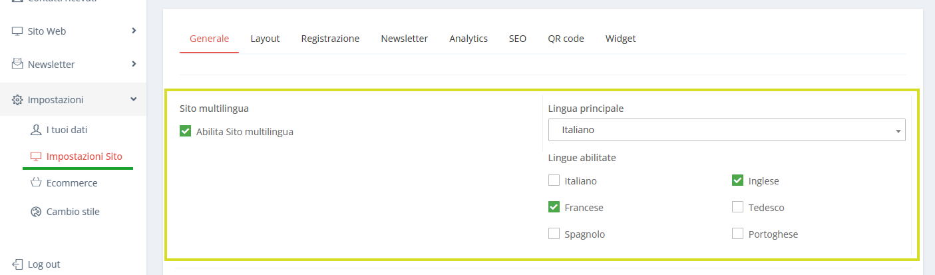The image size is (935, 275).
Task: Uncheck Abilita Sito multilingua checkbox
Action: coord(186,131)
